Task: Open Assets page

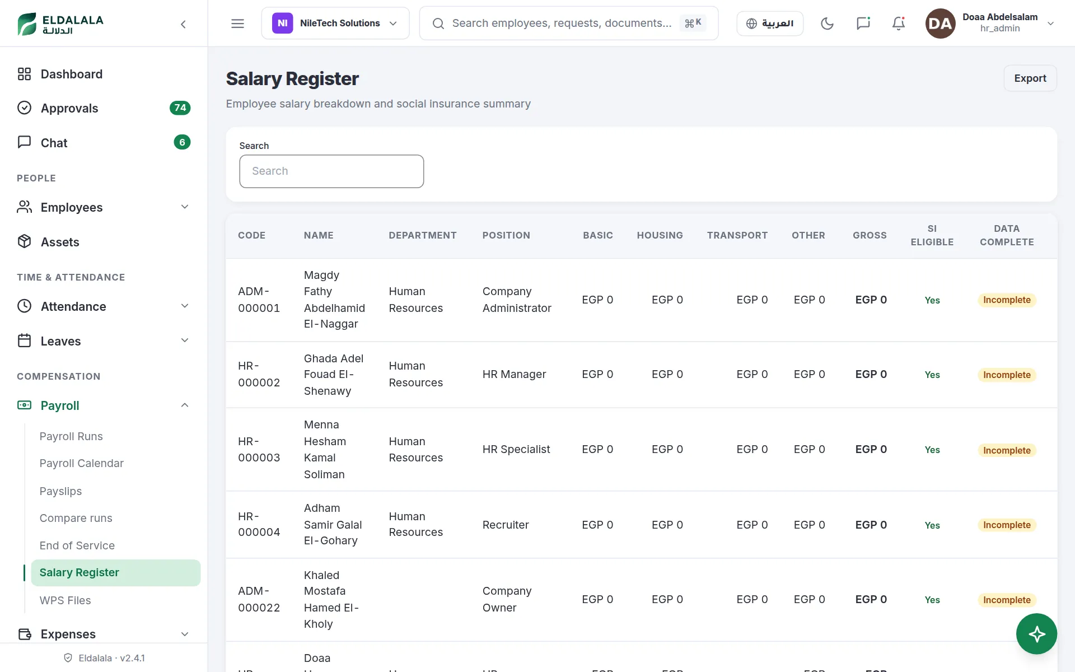Action: coord(60,242)
